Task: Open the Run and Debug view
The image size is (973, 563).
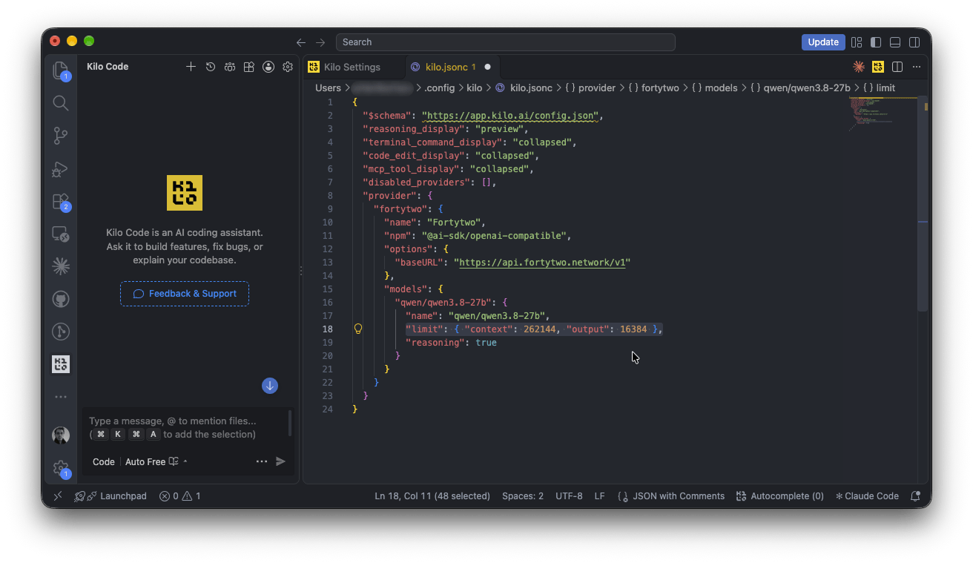Action: coord(61,169)
